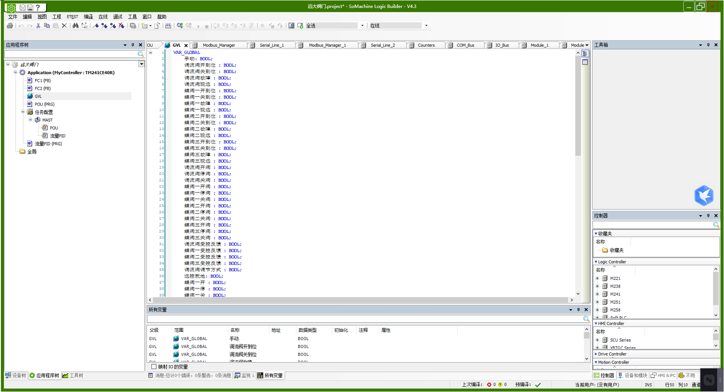Screen dimensions: 724x392
Task: Close the GVL editor tab
Action: coord(186,45)
